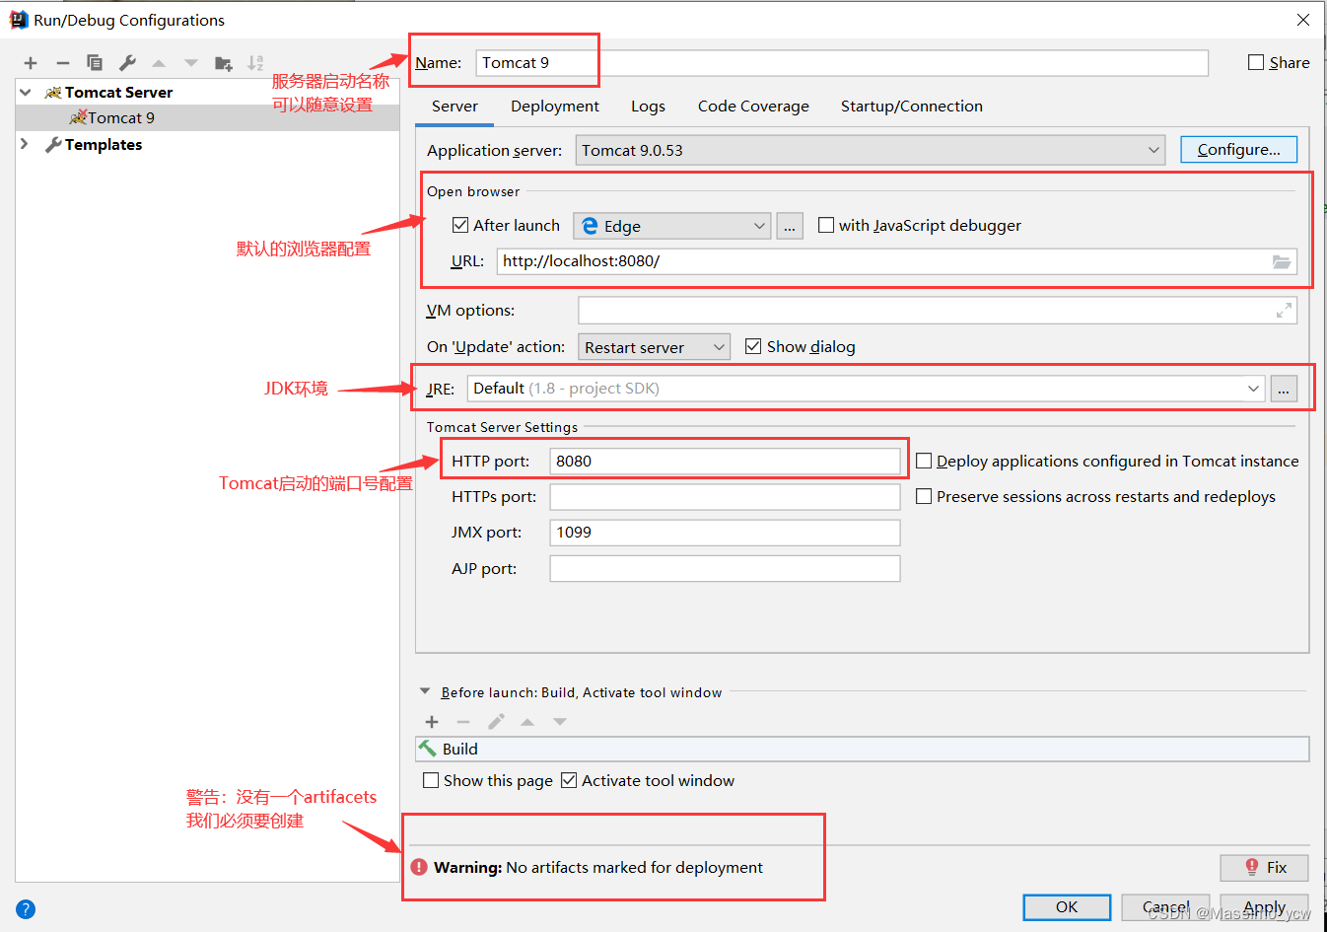Click the Apply button

click(x=1265, y=907)
